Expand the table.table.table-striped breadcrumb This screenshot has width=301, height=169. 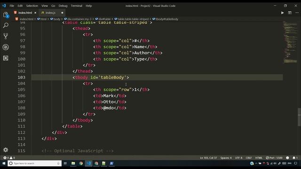(131, 19)
